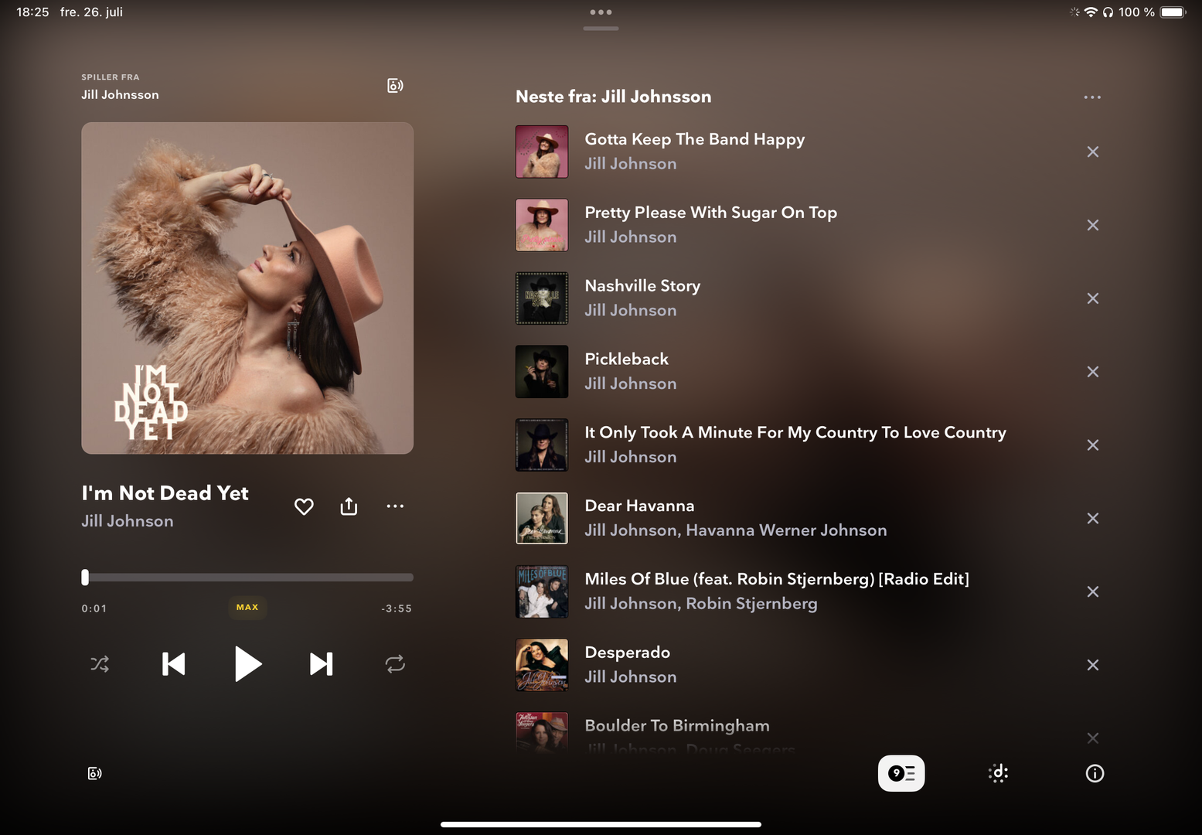The width and height of the screenshot is (1202, 835).
Task: Toggle the play queue view button
Action: pos(901,773)
